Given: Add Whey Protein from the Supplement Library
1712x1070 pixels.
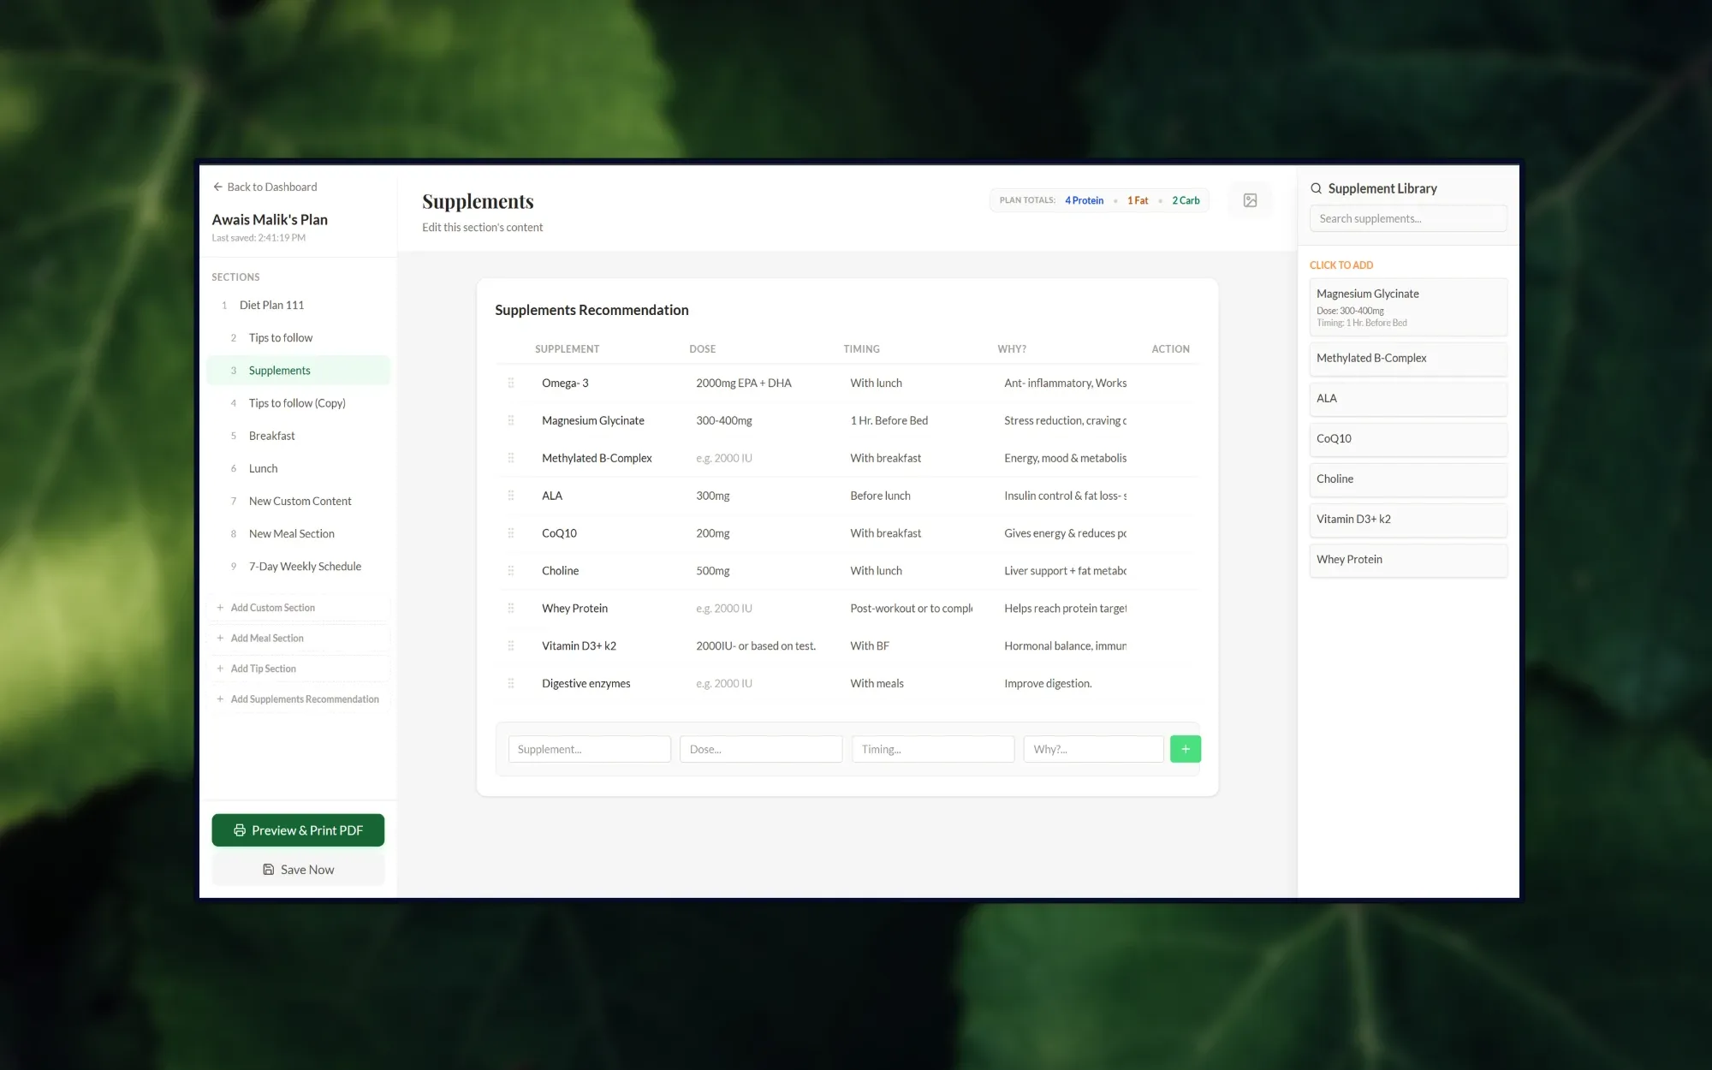Looking at the screenshot, I should coord(1408,560).
